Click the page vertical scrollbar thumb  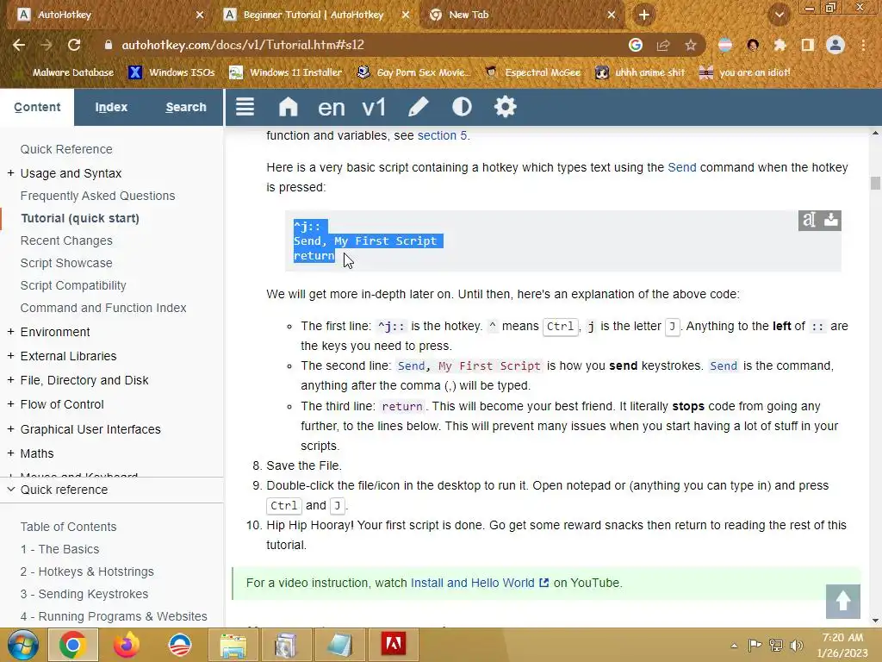(x=875, y=183)
